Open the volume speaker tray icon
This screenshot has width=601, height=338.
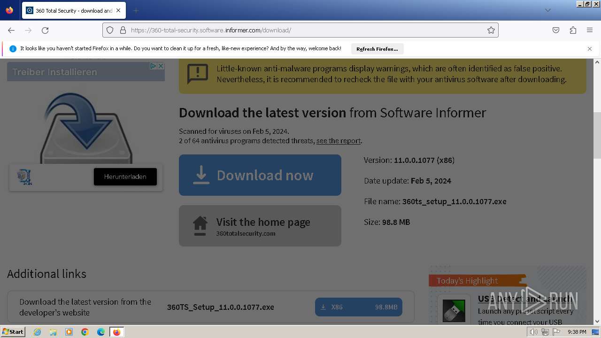coord(534,332)
